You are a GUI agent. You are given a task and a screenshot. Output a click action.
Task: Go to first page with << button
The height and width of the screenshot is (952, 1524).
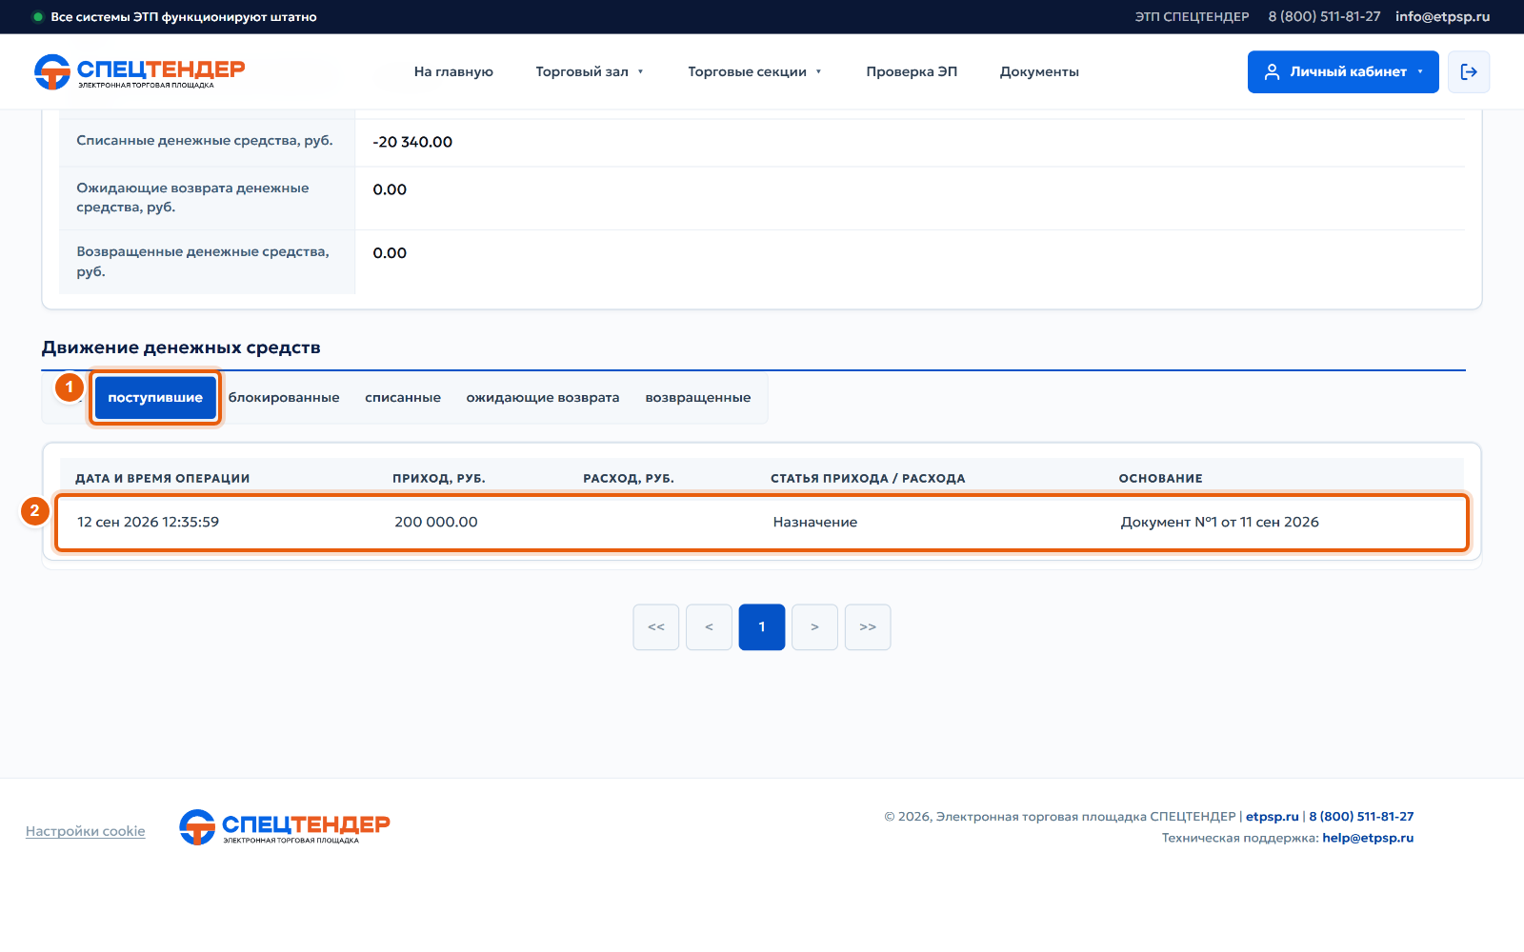(x=656, y=627)
